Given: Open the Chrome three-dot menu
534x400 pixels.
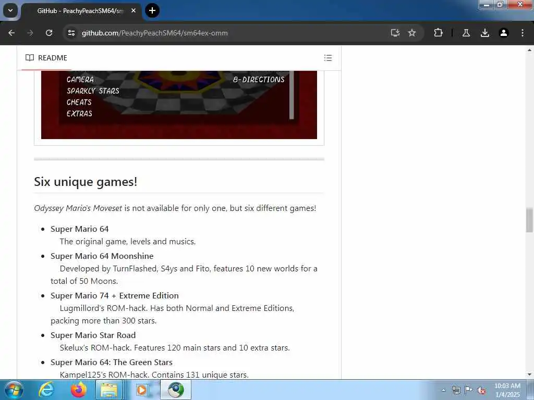Looking at the screenshot, I should (x=523, y=33).
